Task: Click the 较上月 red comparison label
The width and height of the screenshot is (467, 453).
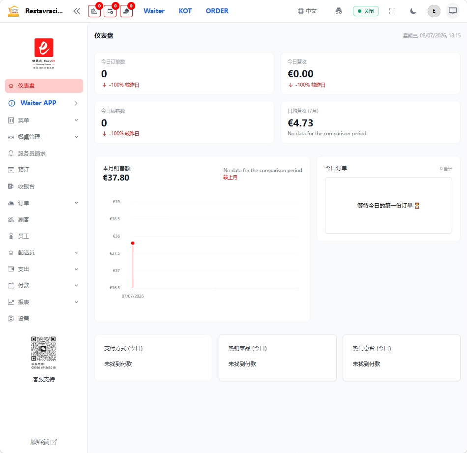Action: pos(230,178)
